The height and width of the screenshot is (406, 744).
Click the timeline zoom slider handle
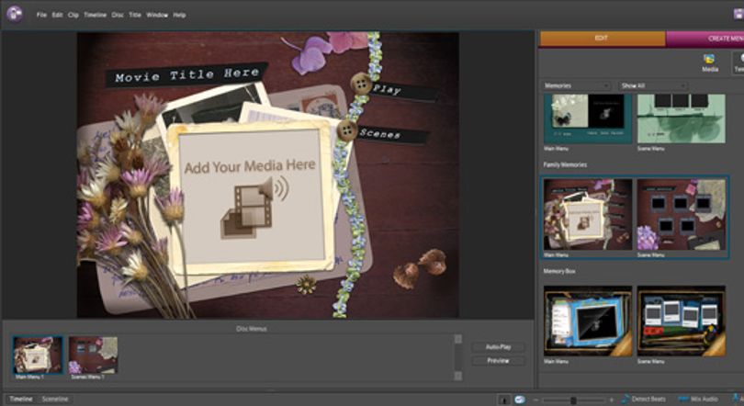coord(573,400)
